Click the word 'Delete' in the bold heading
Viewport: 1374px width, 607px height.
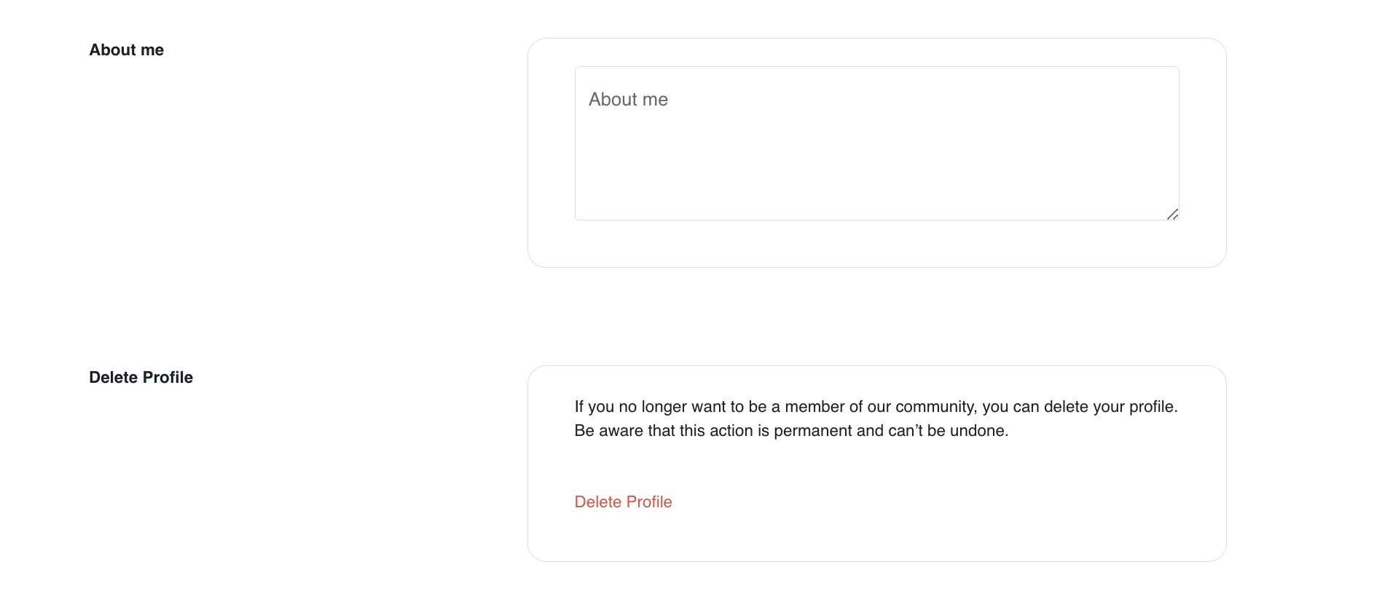[x=113, y=378]
